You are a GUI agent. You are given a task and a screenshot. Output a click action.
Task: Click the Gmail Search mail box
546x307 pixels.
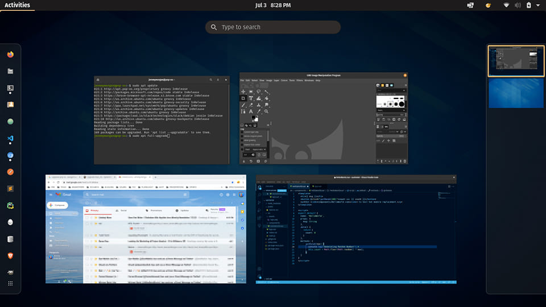click(x=136, y=194)
